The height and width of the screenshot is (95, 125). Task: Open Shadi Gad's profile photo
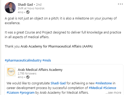10,8
